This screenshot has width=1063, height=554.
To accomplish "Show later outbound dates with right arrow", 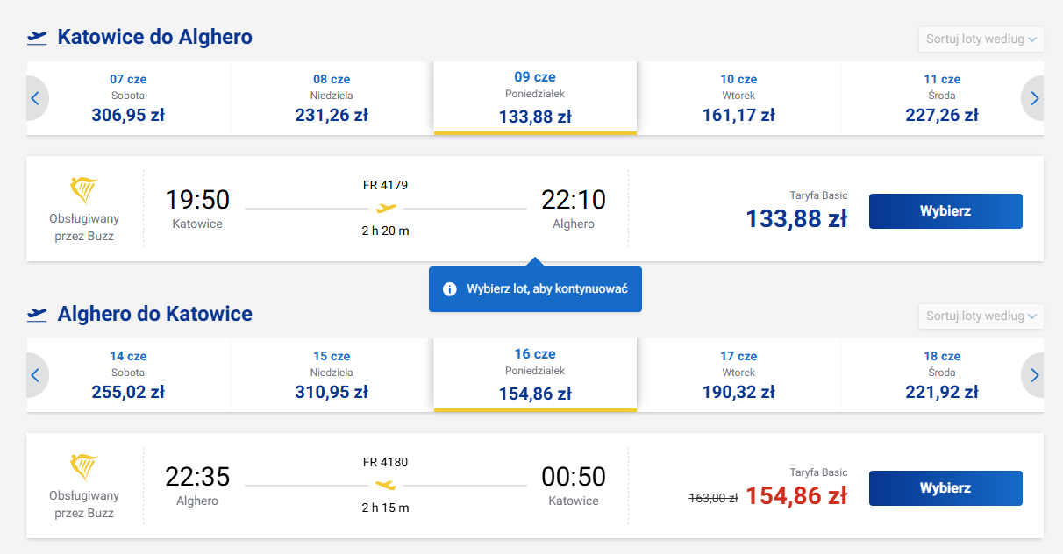I will [x=1035, y=98].
